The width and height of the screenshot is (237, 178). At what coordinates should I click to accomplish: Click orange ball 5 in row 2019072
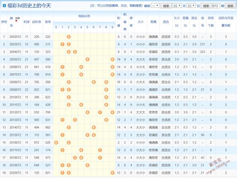pyautogui.click(x=87, y=165)
